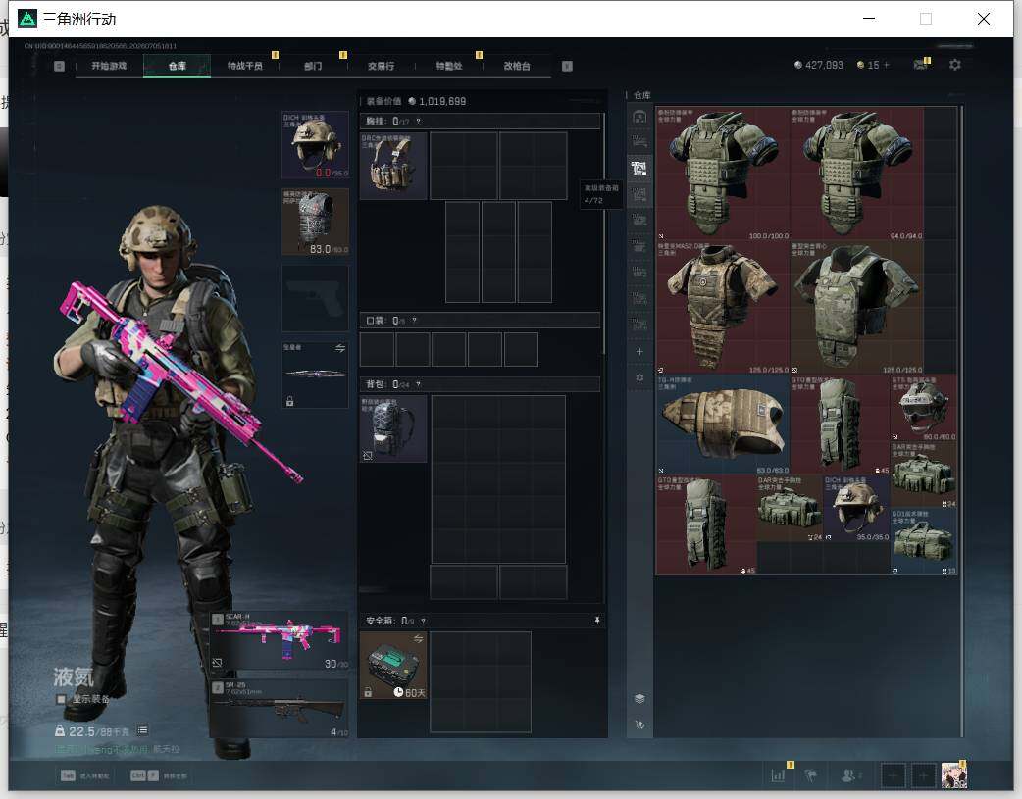The height and width of the screenshot is (799, 1022).
Task: Open the 改枪台 tab
Action: point(517,66)
